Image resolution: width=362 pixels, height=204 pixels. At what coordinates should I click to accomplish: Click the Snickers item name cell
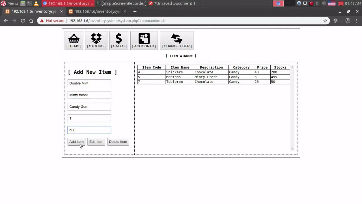180,72
